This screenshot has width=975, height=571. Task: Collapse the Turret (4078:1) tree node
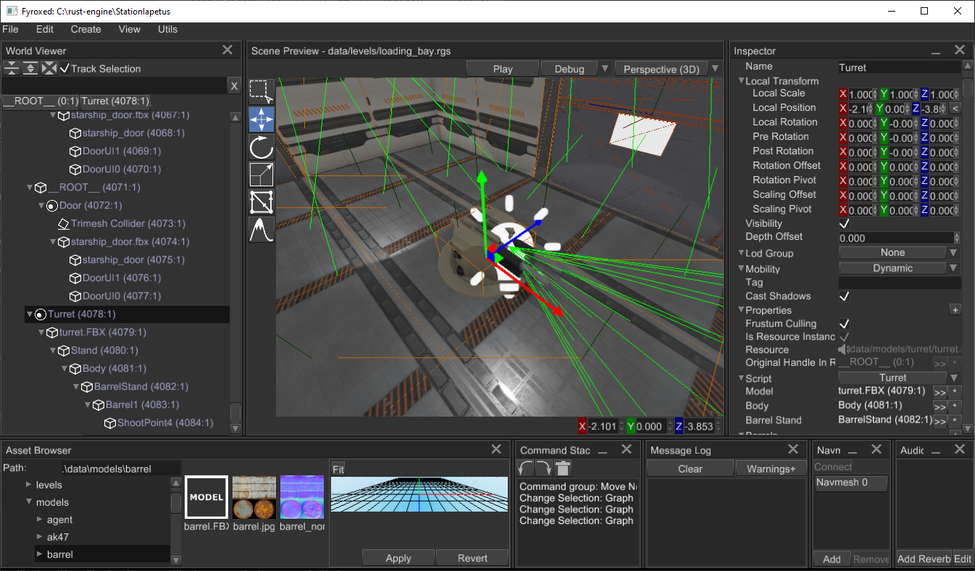(30, 314)
